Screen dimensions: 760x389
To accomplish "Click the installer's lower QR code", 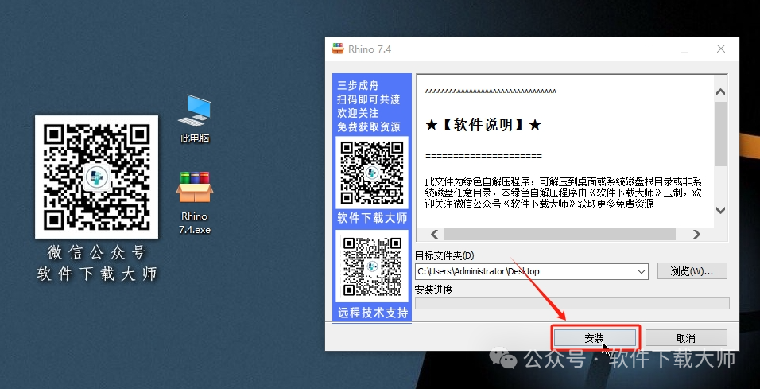I will 372,266.
